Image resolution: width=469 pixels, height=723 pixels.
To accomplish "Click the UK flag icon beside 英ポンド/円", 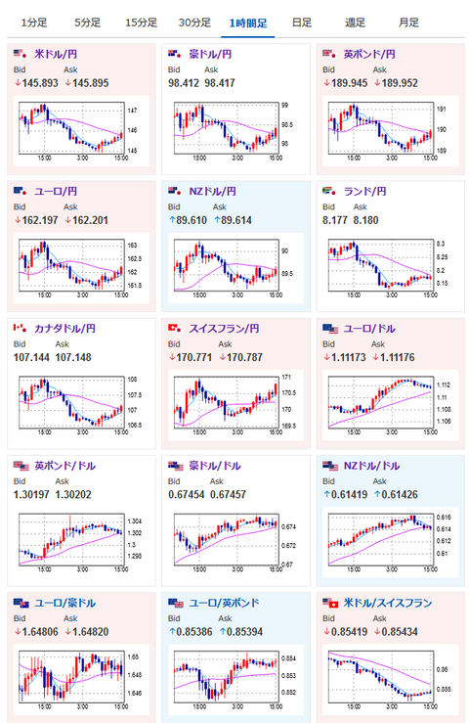I will [x=329, y=54].
